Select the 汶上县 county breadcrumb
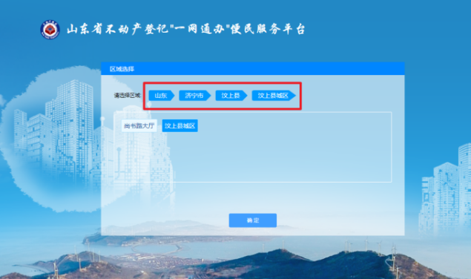 click(231, 96)
